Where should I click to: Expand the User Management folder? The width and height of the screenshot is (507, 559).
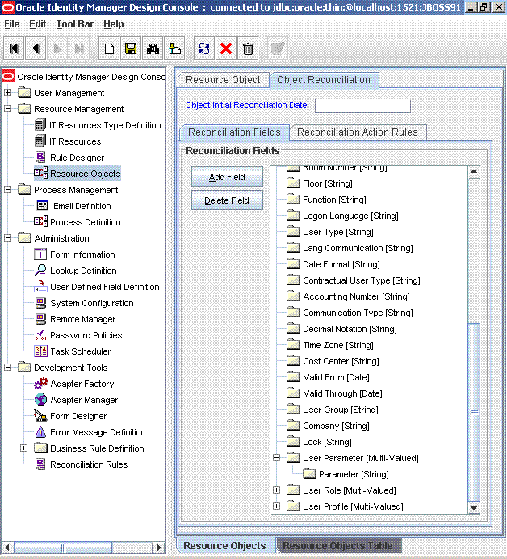[7, 93]
